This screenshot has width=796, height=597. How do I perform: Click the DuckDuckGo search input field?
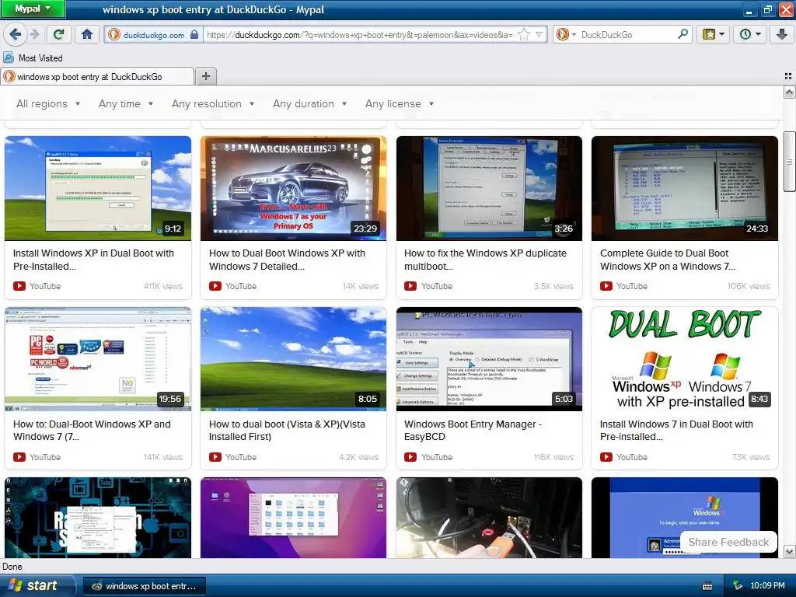pyautogui.click(x=627, y=34)
